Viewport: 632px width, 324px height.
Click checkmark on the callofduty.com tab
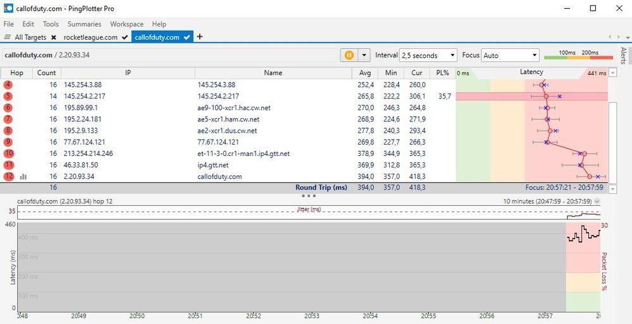coord(187,37)
